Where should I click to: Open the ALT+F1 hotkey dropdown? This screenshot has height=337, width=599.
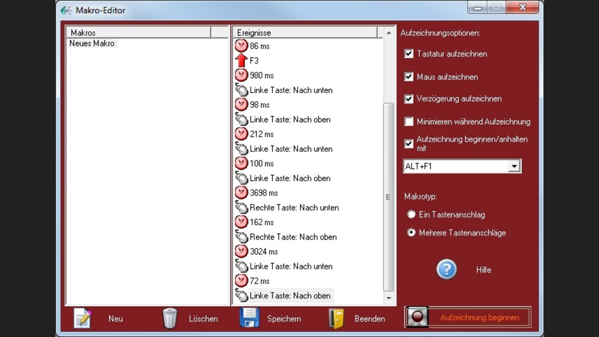tap(514, 166)
